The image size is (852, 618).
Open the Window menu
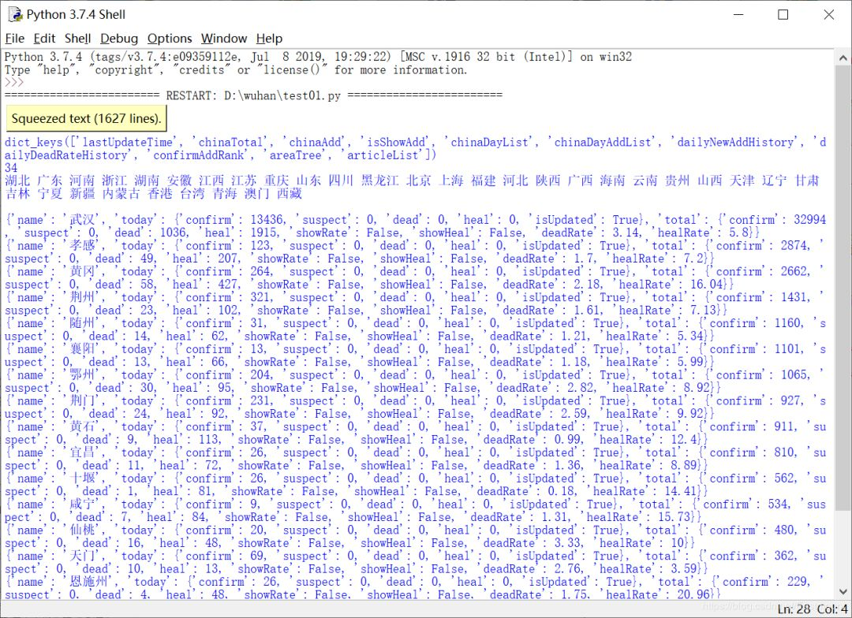(x=224, y=39)
